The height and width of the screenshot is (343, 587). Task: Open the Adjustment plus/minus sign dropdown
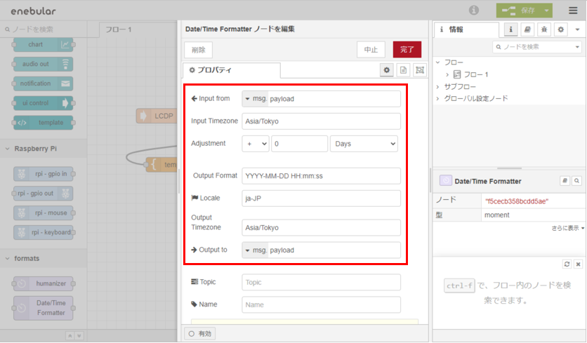(256, 144)
